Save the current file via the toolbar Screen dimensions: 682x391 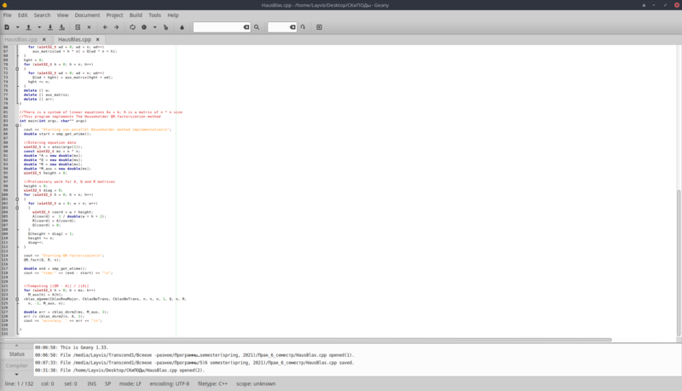pos(50,27)
